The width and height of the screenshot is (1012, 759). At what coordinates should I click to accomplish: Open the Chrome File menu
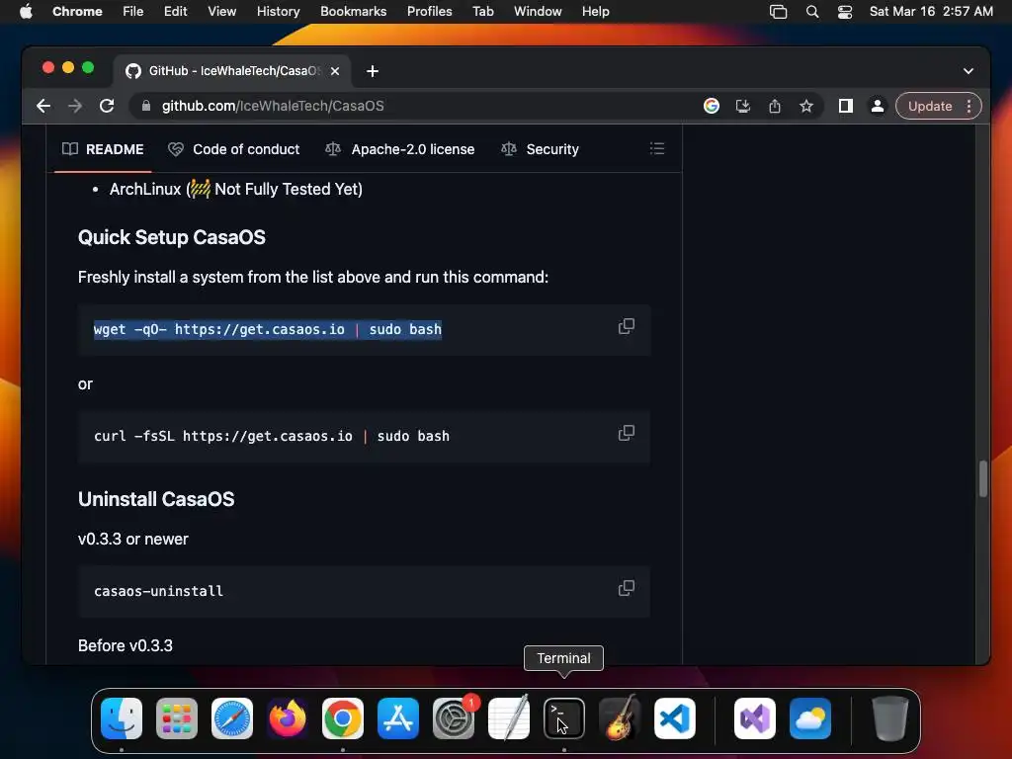[133, 12]
